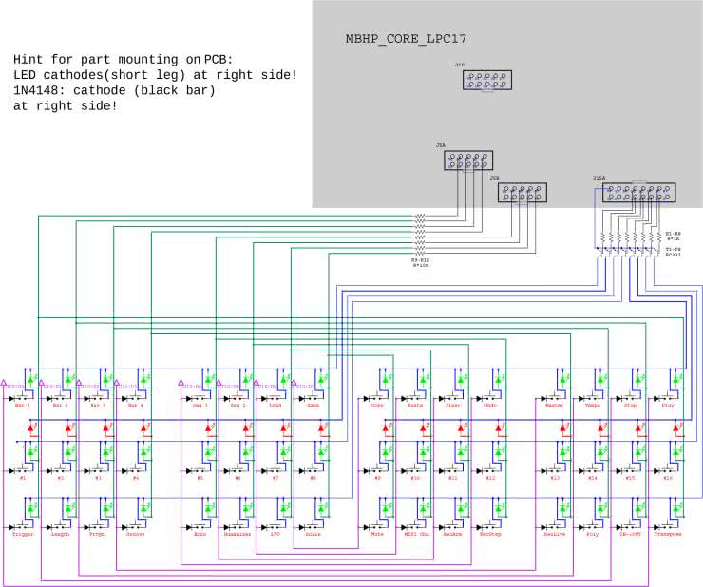Select the J5A pin header
This screenshot has height=587, width=703.
(467, 161)
